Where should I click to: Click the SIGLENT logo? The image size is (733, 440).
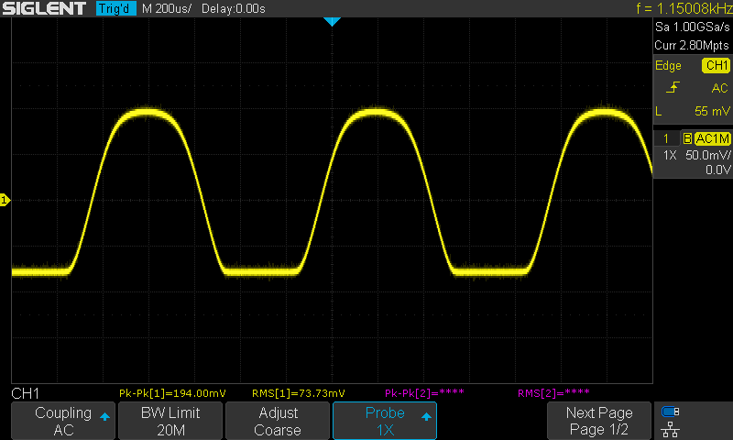44,8
